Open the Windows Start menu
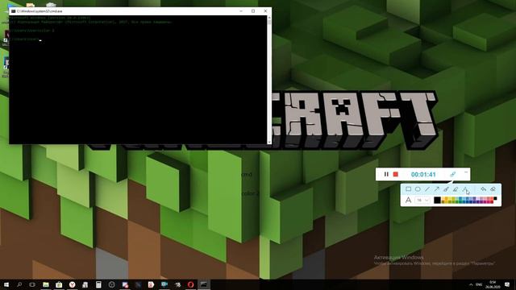The height and width of the screenshot is (290, 516). [6, 284]
